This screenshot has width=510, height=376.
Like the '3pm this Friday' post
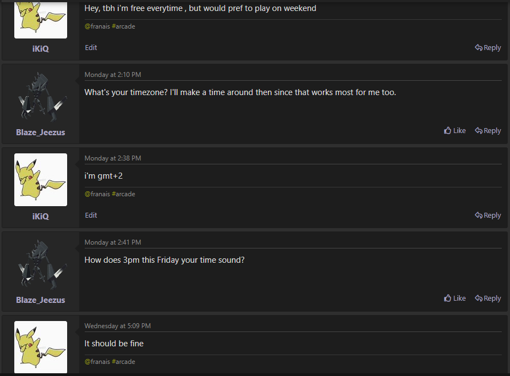coord(454,298)
